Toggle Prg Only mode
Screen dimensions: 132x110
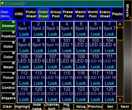pyautogui.click(x=66, y=107)
